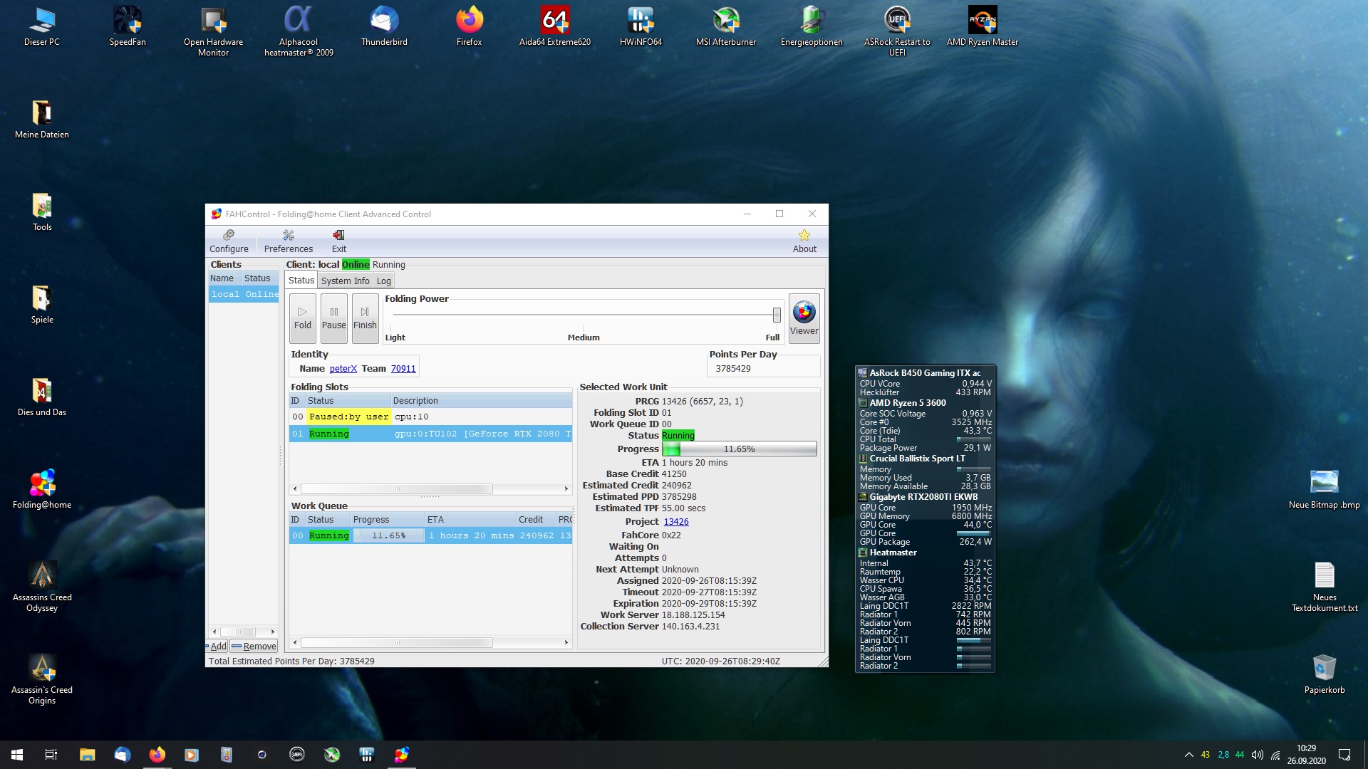Pause folding with the Pause button
The image size is (1368, 769).
333,318
